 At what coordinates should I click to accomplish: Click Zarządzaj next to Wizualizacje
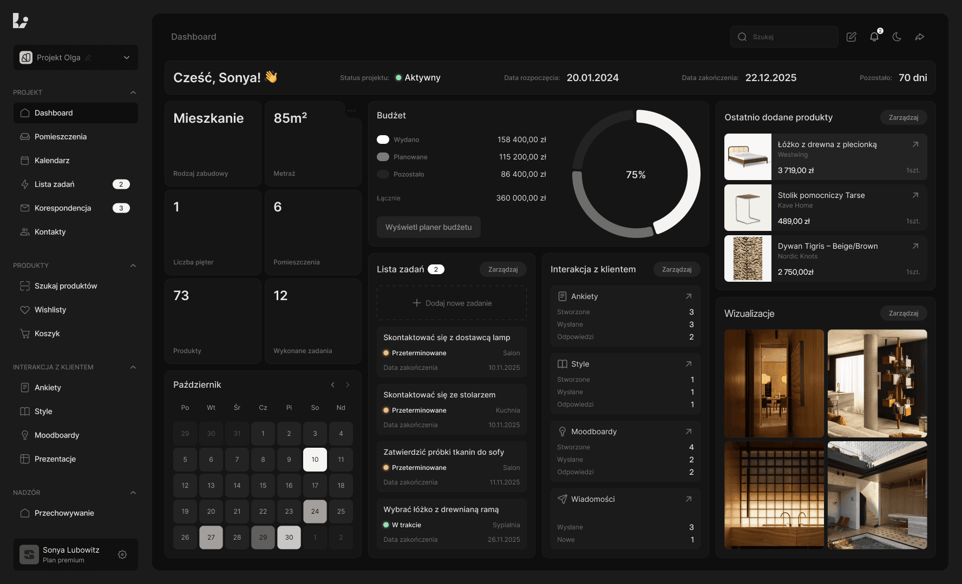[903, 313]
